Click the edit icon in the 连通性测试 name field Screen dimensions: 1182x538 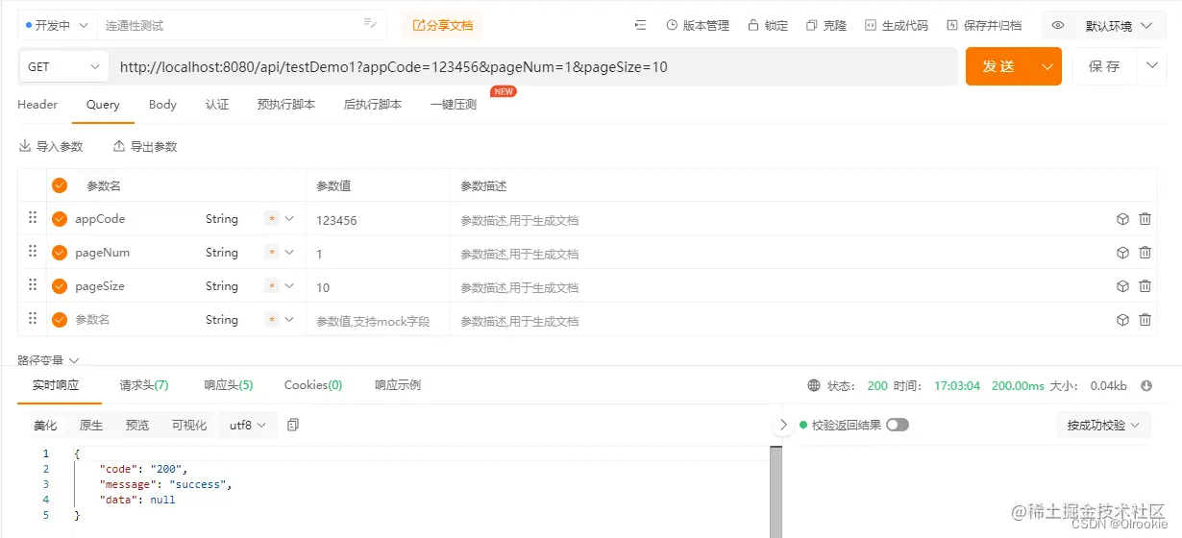tap(370, 24)
